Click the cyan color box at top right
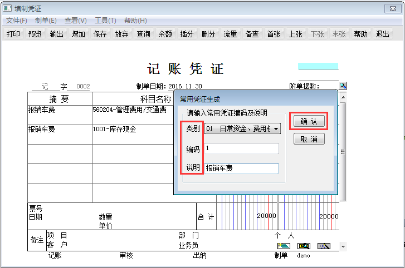Image resolution: width=405 pixels, height=268 pixels. point(318,66)
